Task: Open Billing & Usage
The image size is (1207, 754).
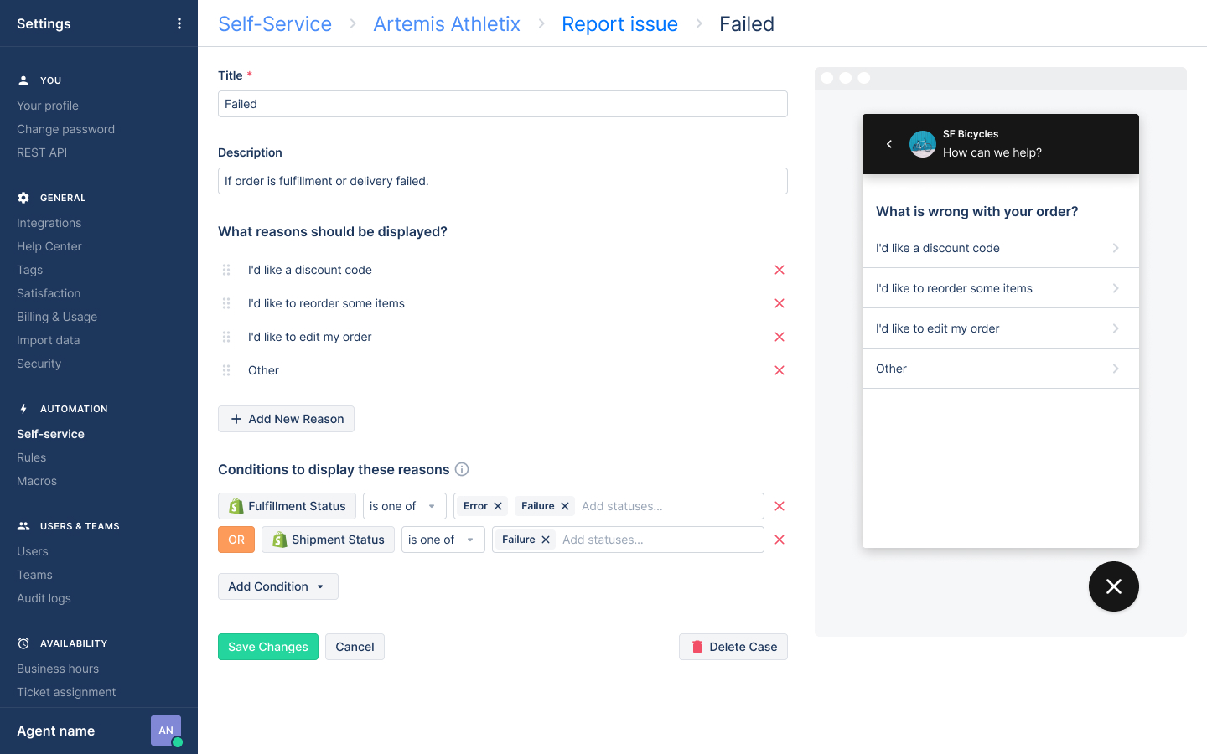Action: click(57, 317)
